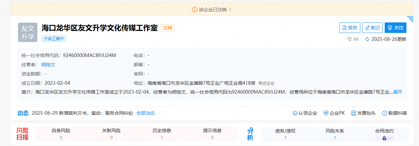Image resolution: width=419 pixels, height=146 pixels.
Task: Click the 认领企业 claim company icon
Action: point(295,113)
